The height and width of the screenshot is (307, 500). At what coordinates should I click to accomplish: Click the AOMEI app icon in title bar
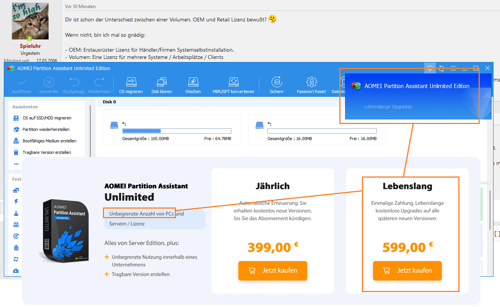pyautogui.click(x=11, y=68)
